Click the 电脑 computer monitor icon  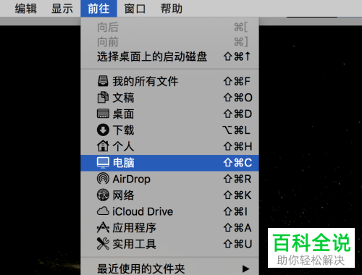click(x=103, y=163)
